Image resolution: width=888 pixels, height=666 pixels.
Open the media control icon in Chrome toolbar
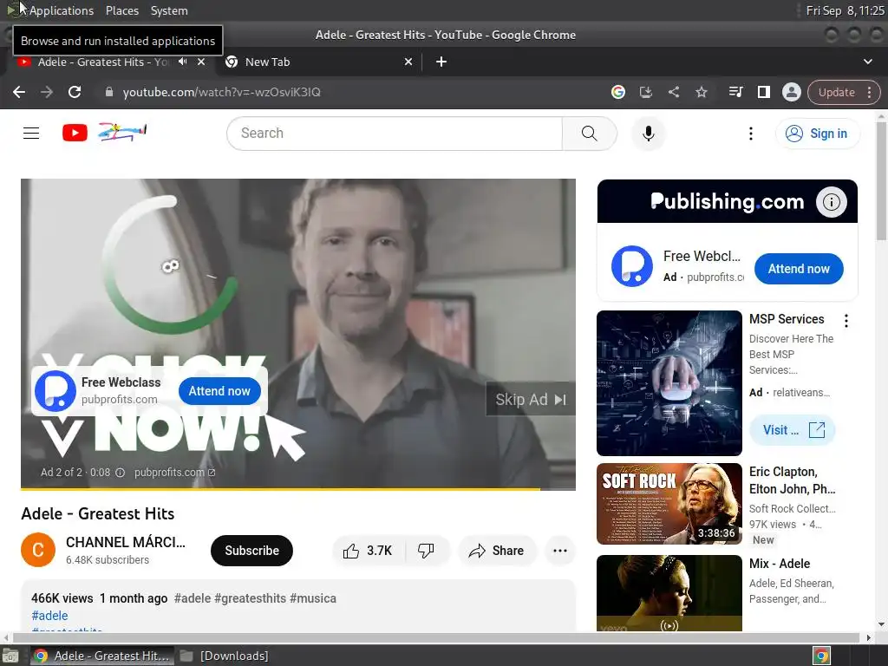click(735, 92)
